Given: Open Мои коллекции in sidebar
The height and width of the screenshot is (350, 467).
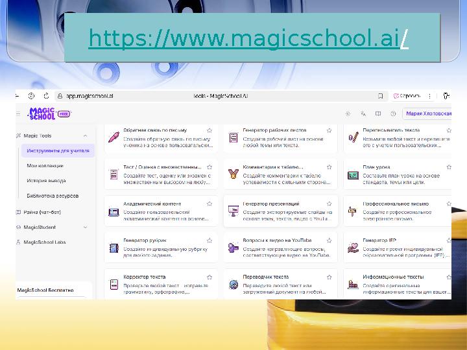Looking at the screenshot, I should pyautogui.click(x=45, y=166).
